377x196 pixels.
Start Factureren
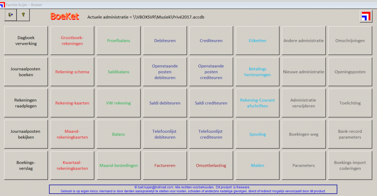165,165
